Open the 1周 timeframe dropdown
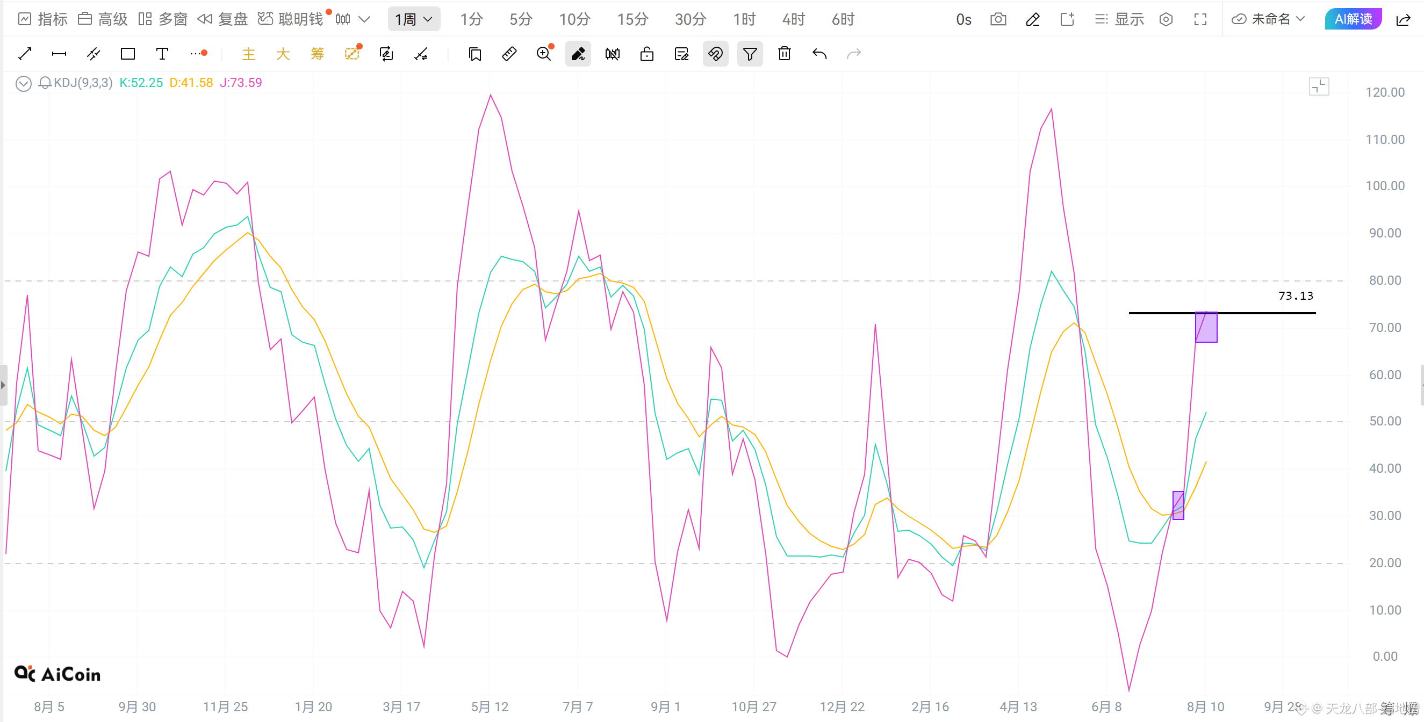The height and width of the screenshot is (722, 1424). (414, 19)
